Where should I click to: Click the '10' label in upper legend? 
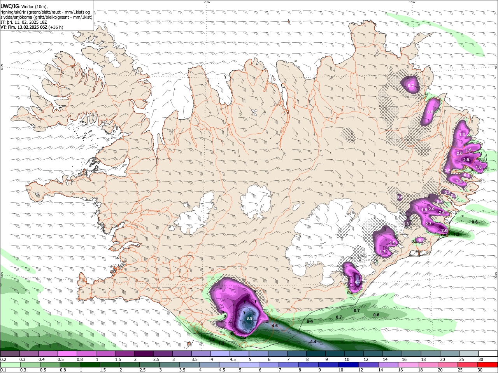click(x=347, y=359)
